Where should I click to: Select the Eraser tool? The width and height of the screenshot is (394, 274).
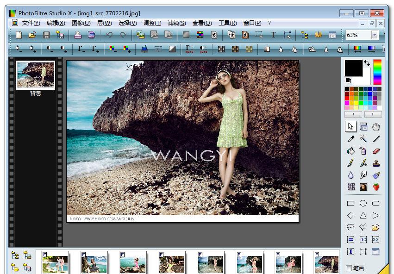376,151
